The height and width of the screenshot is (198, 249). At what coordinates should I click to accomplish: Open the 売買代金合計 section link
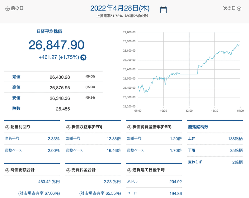click(81, 170)
